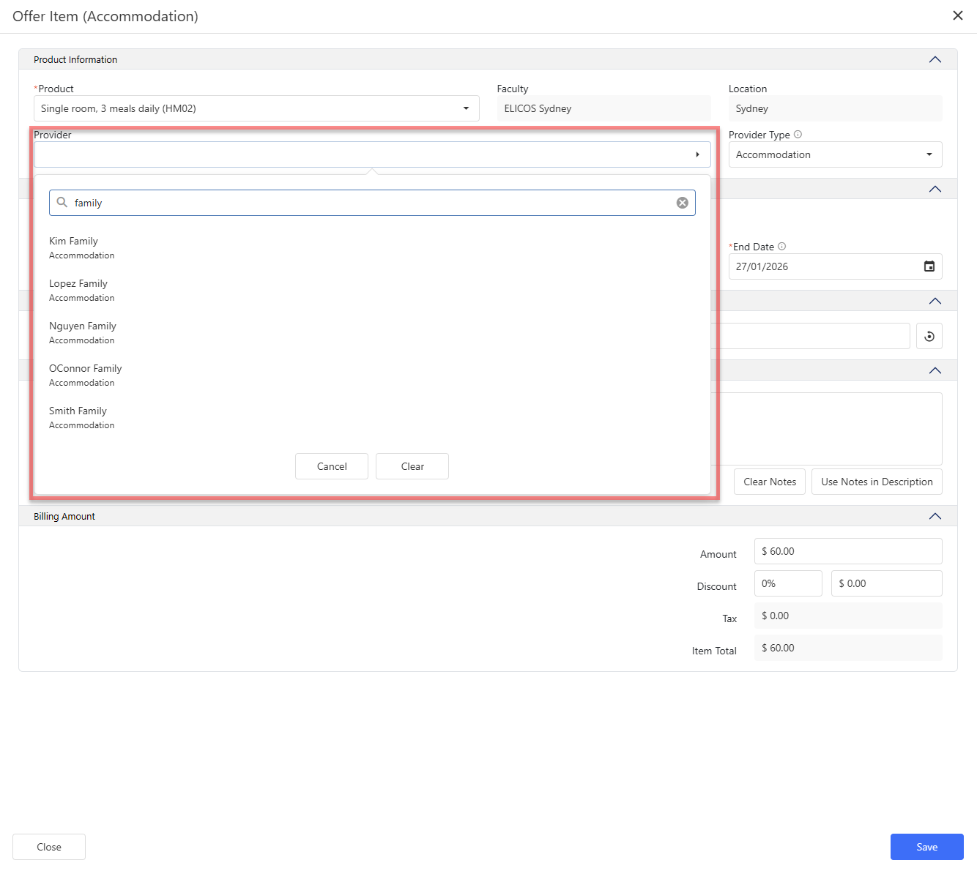Viewport: 977px width, 871px height.
Task: Close the Offer Item dialog with X
Action: point(957,16)
